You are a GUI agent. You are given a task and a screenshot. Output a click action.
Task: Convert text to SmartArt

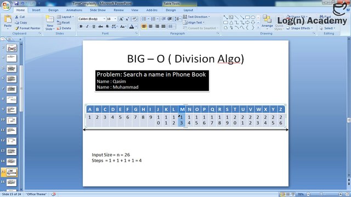click(x=200, y=28)
